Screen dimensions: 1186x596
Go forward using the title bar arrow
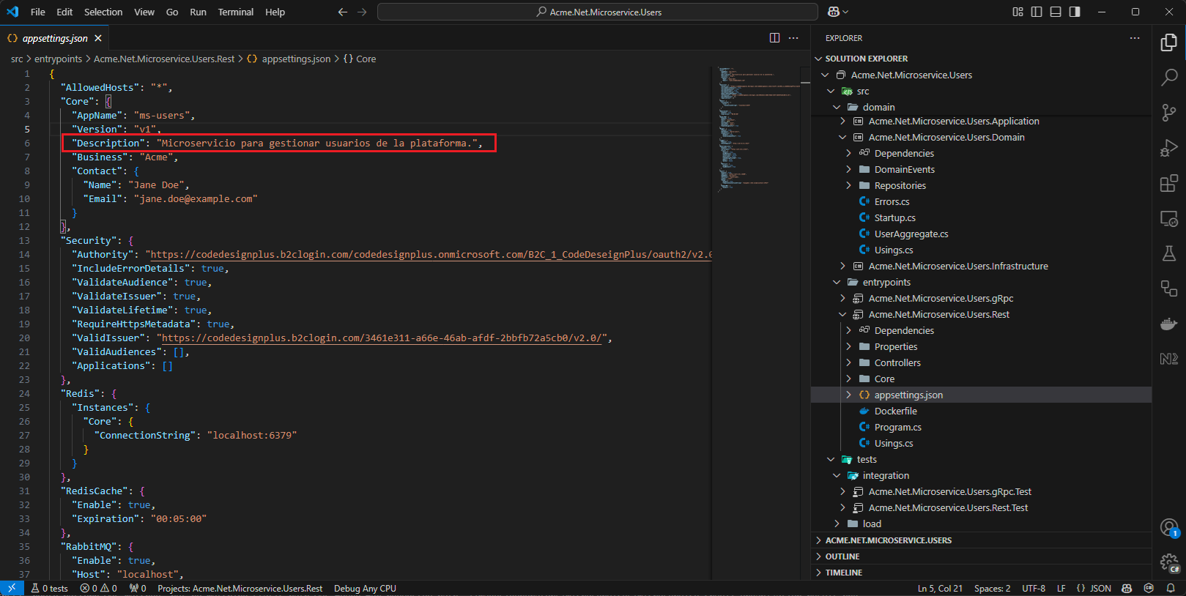362,12
